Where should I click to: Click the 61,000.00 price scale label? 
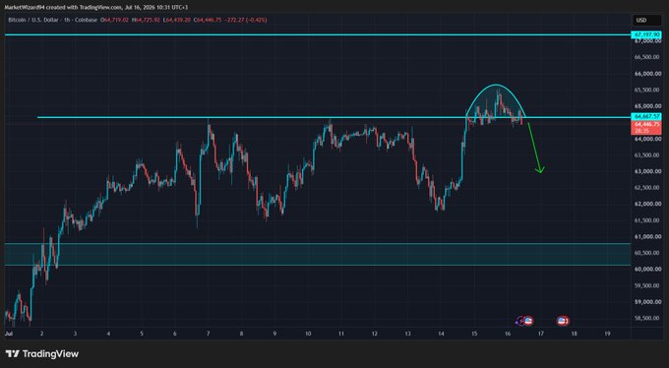click(x=648, y=236)
